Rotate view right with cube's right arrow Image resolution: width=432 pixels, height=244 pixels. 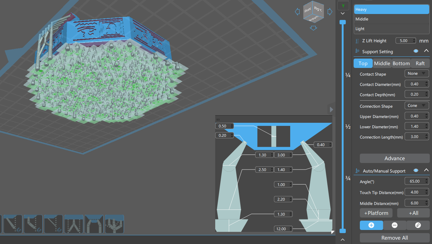pyautogui.click(x=330, y=12)
